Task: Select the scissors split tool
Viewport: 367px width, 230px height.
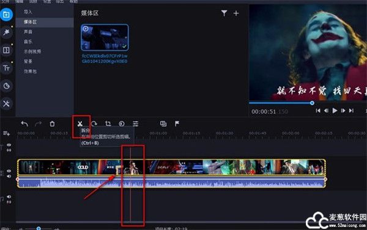Action: pos(80,124)
